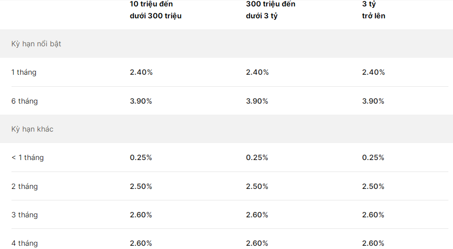Click the '< 1 tháng' row label
453x249 pixels.
click(28, 158)
